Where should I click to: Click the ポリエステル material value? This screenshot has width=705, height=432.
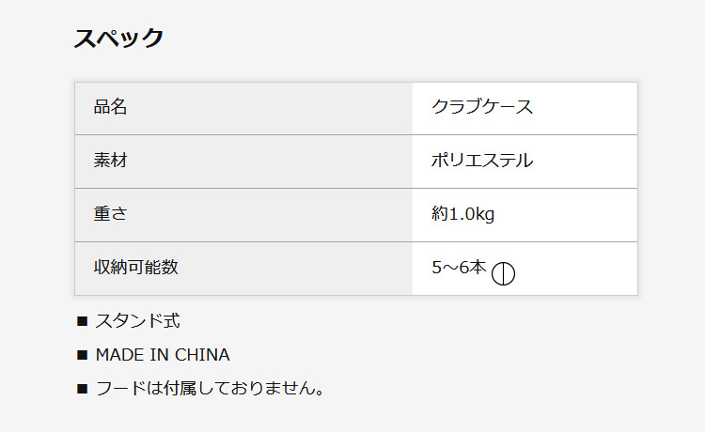click(482, 161)
